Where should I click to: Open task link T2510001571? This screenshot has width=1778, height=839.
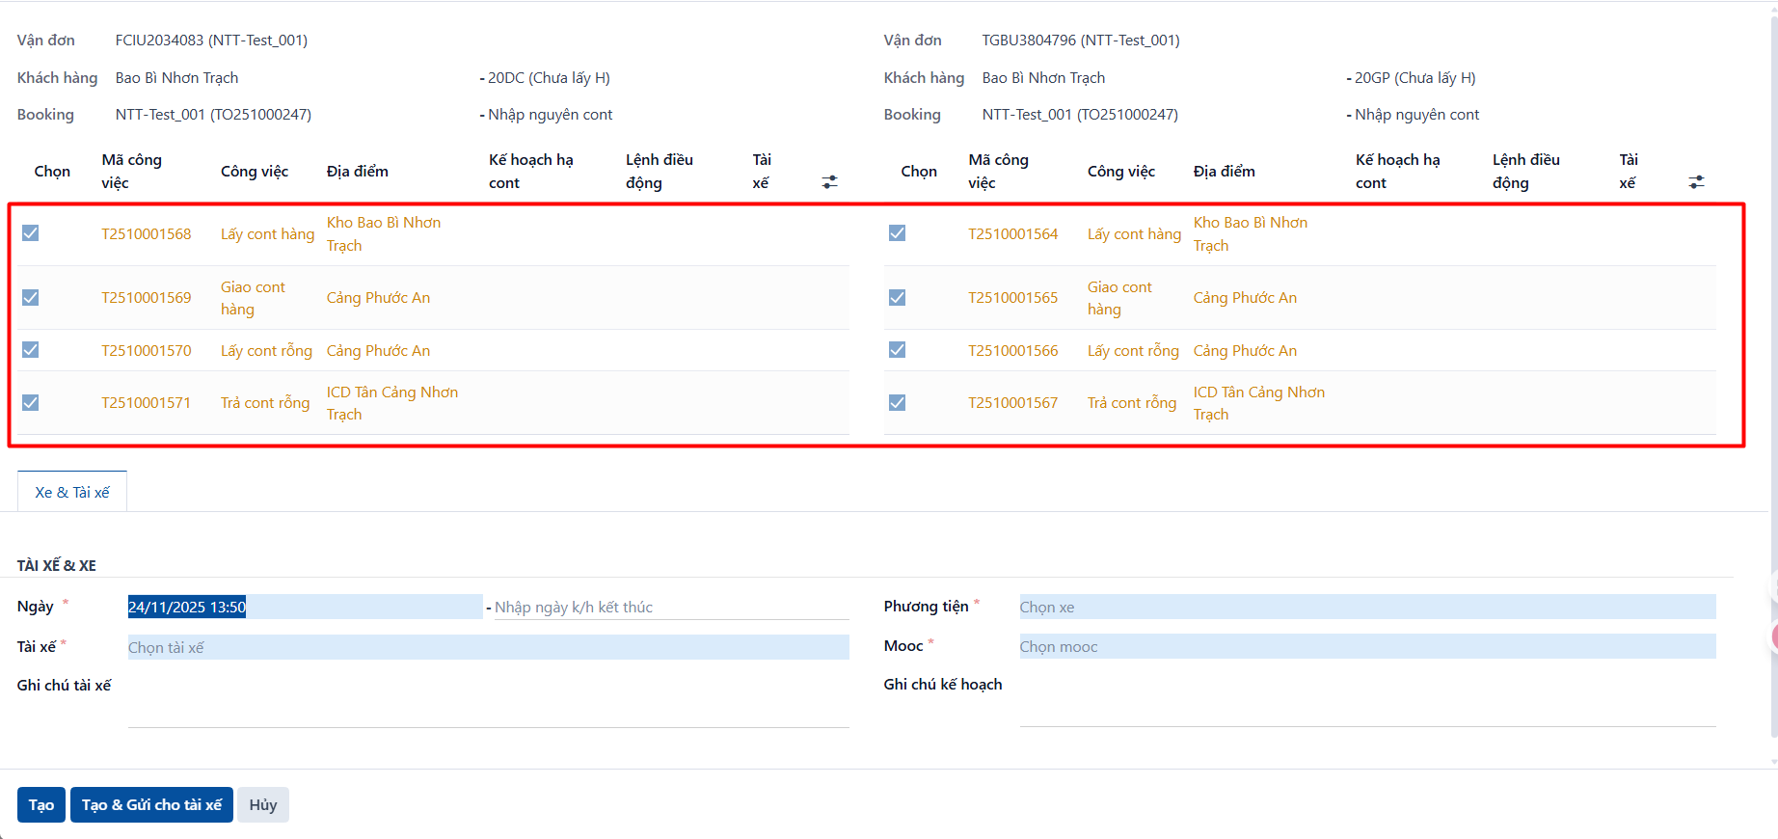click(x=147, y=403)
